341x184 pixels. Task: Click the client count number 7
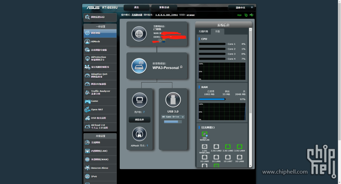144,112
